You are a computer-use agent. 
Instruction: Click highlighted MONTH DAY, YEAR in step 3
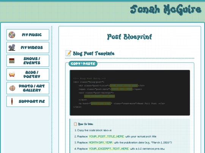point(101,142)
